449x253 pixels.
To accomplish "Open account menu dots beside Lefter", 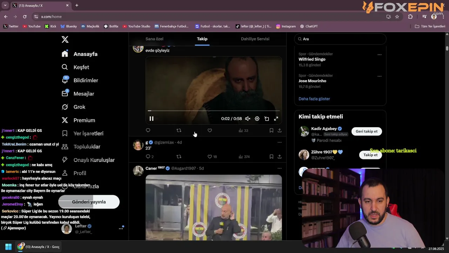I will (121, 229).
